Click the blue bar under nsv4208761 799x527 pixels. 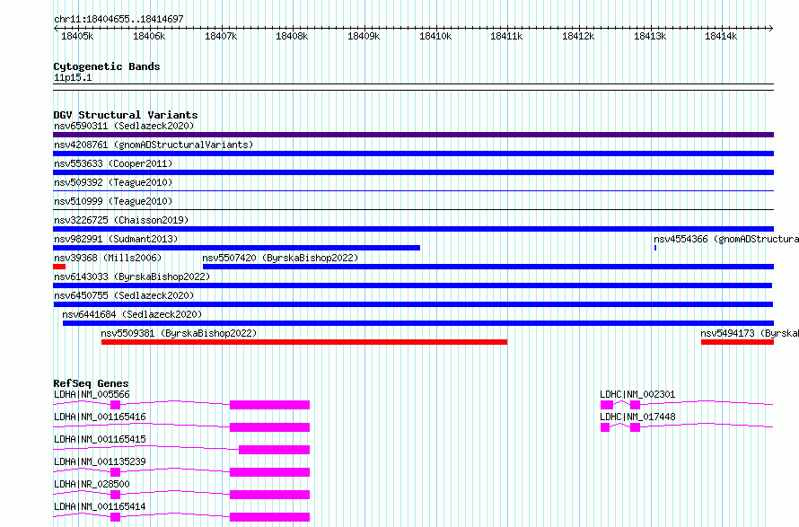pyautogui.click(x=413, y=154)
